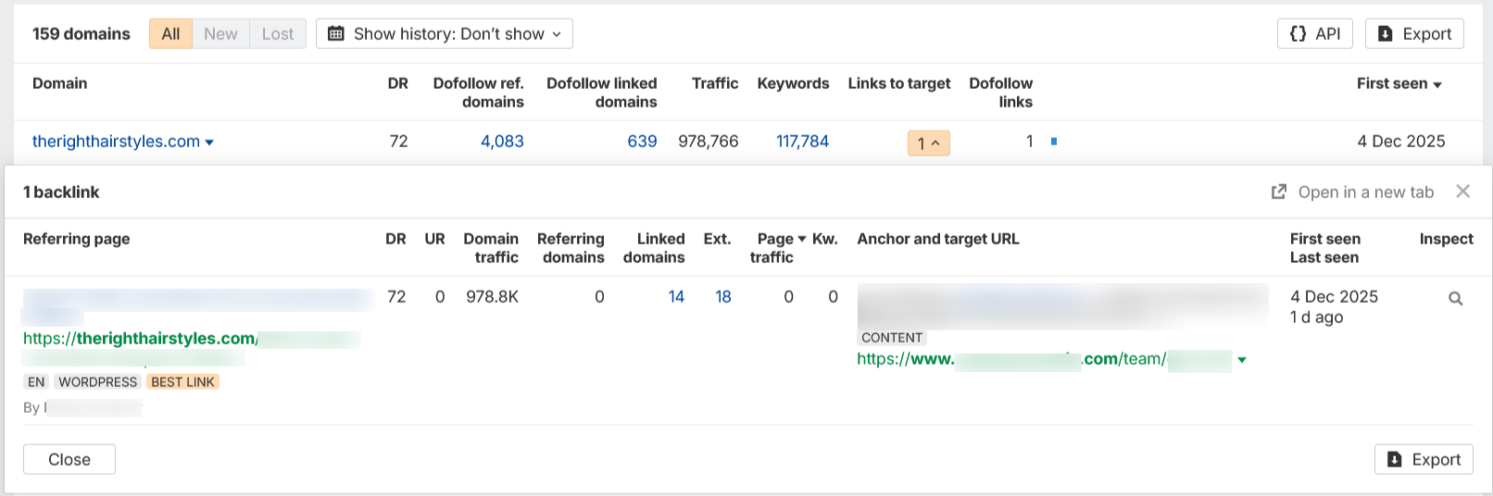Click the WORDPRESS tag
The width and height of the screenshot is (1493, 496).
[98, 382]
